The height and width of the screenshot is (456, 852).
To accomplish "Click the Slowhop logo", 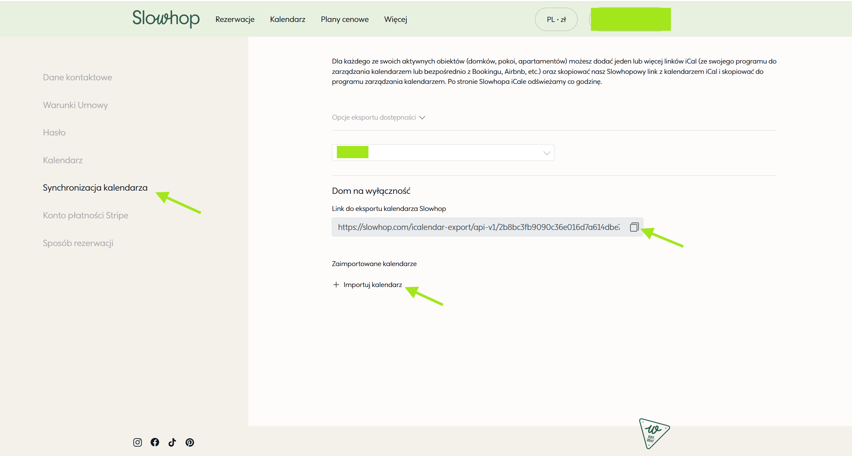I will point(166,18).
